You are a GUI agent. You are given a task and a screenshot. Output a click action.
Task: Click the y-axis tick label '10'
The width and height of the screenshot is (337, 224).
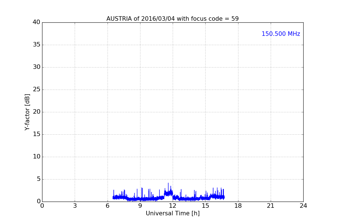[x=37, y=157]
